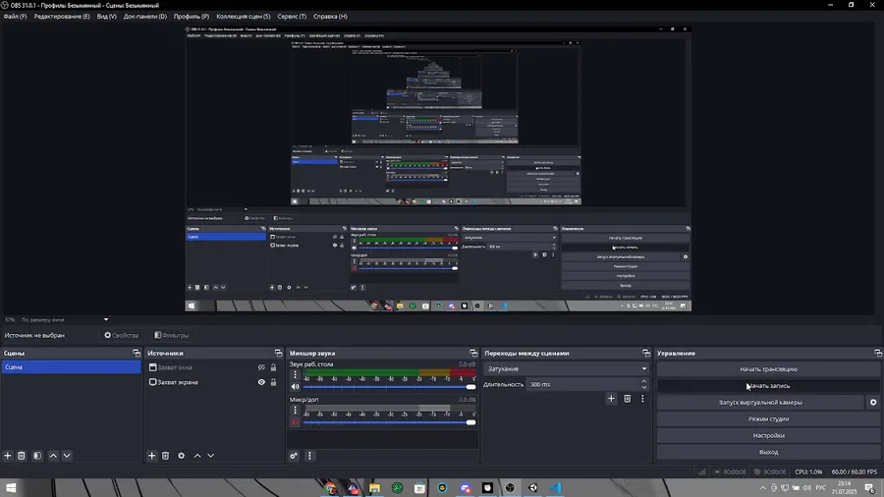
Task: Increase transition duration with up stepper
Action: pos(643,381)
